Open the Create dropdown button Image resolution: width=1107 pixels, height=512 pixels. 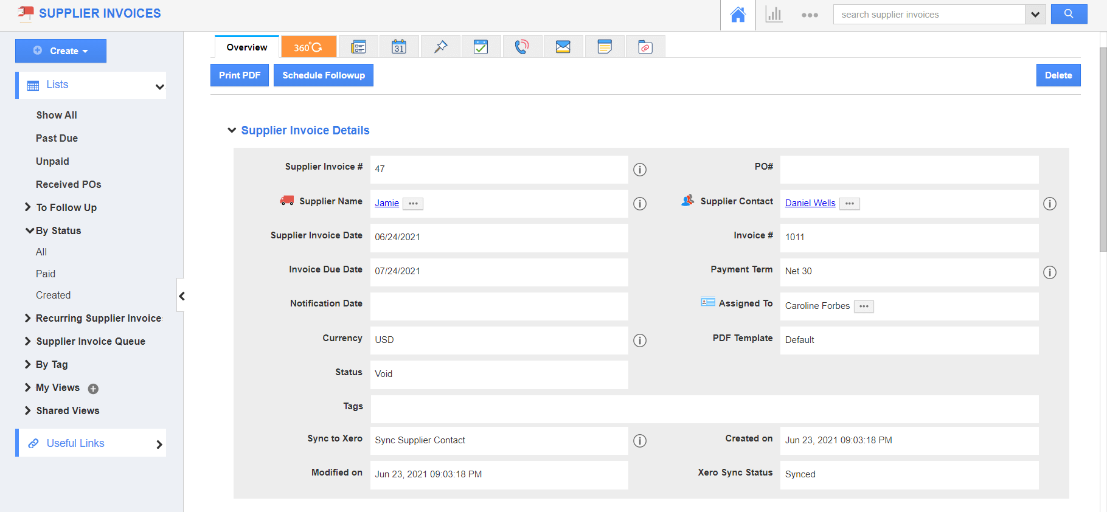coord(61,51)
